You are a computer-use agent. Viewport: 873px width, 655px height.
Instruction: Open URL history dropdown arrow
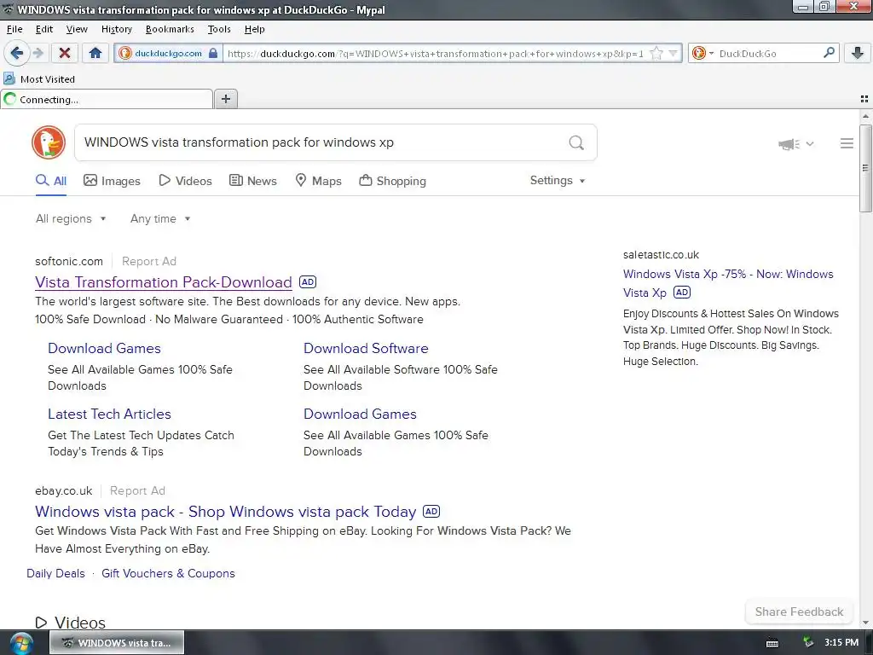pos(674,53)
